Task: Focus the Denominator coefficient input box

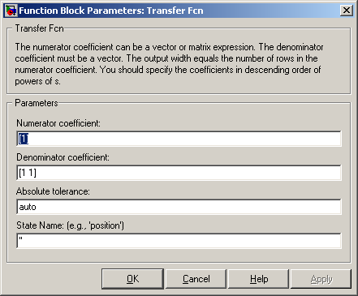Action: point(179,173)
